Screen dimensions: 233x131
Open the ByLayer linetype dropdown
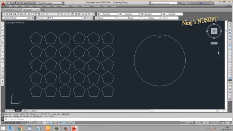[x=129, y=18]
